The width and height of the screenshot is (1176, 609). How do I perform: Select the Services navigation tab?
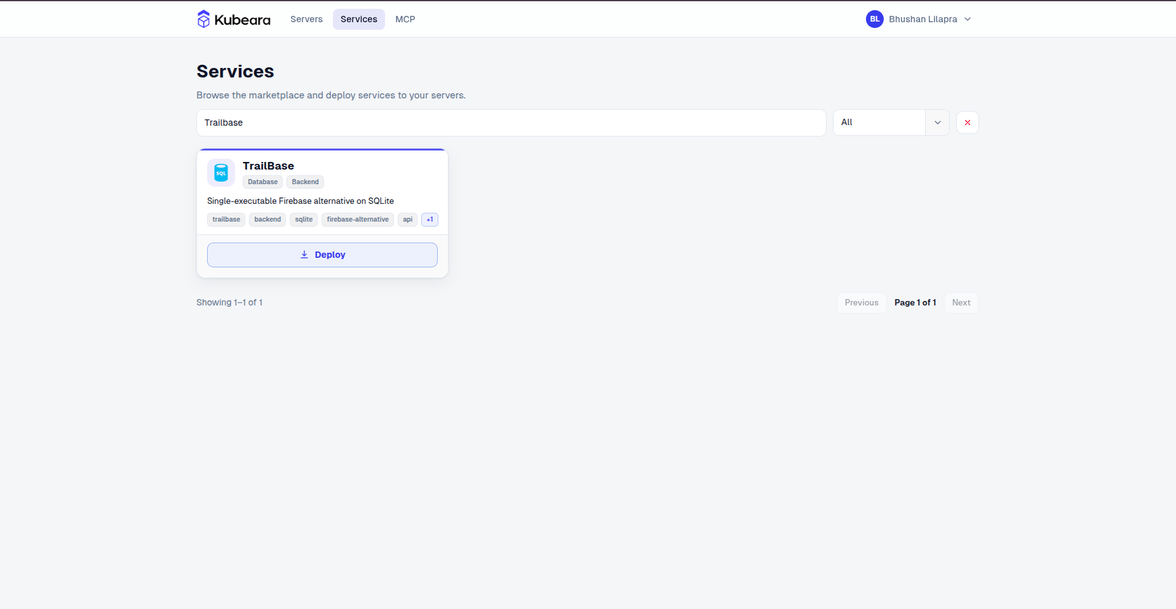359,19
